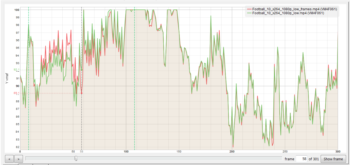Advance to the next frame with the > button
Image resolution: width=350 pixels, height=165 pixels.
pos(18,159)
